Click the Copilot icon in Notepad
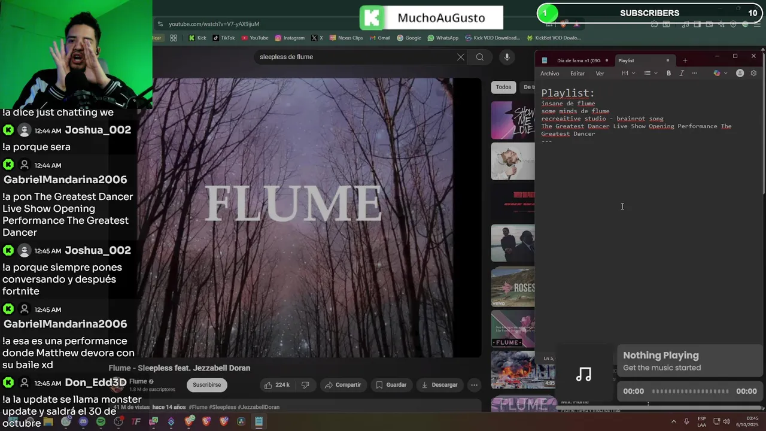 [x=717, y=74]
